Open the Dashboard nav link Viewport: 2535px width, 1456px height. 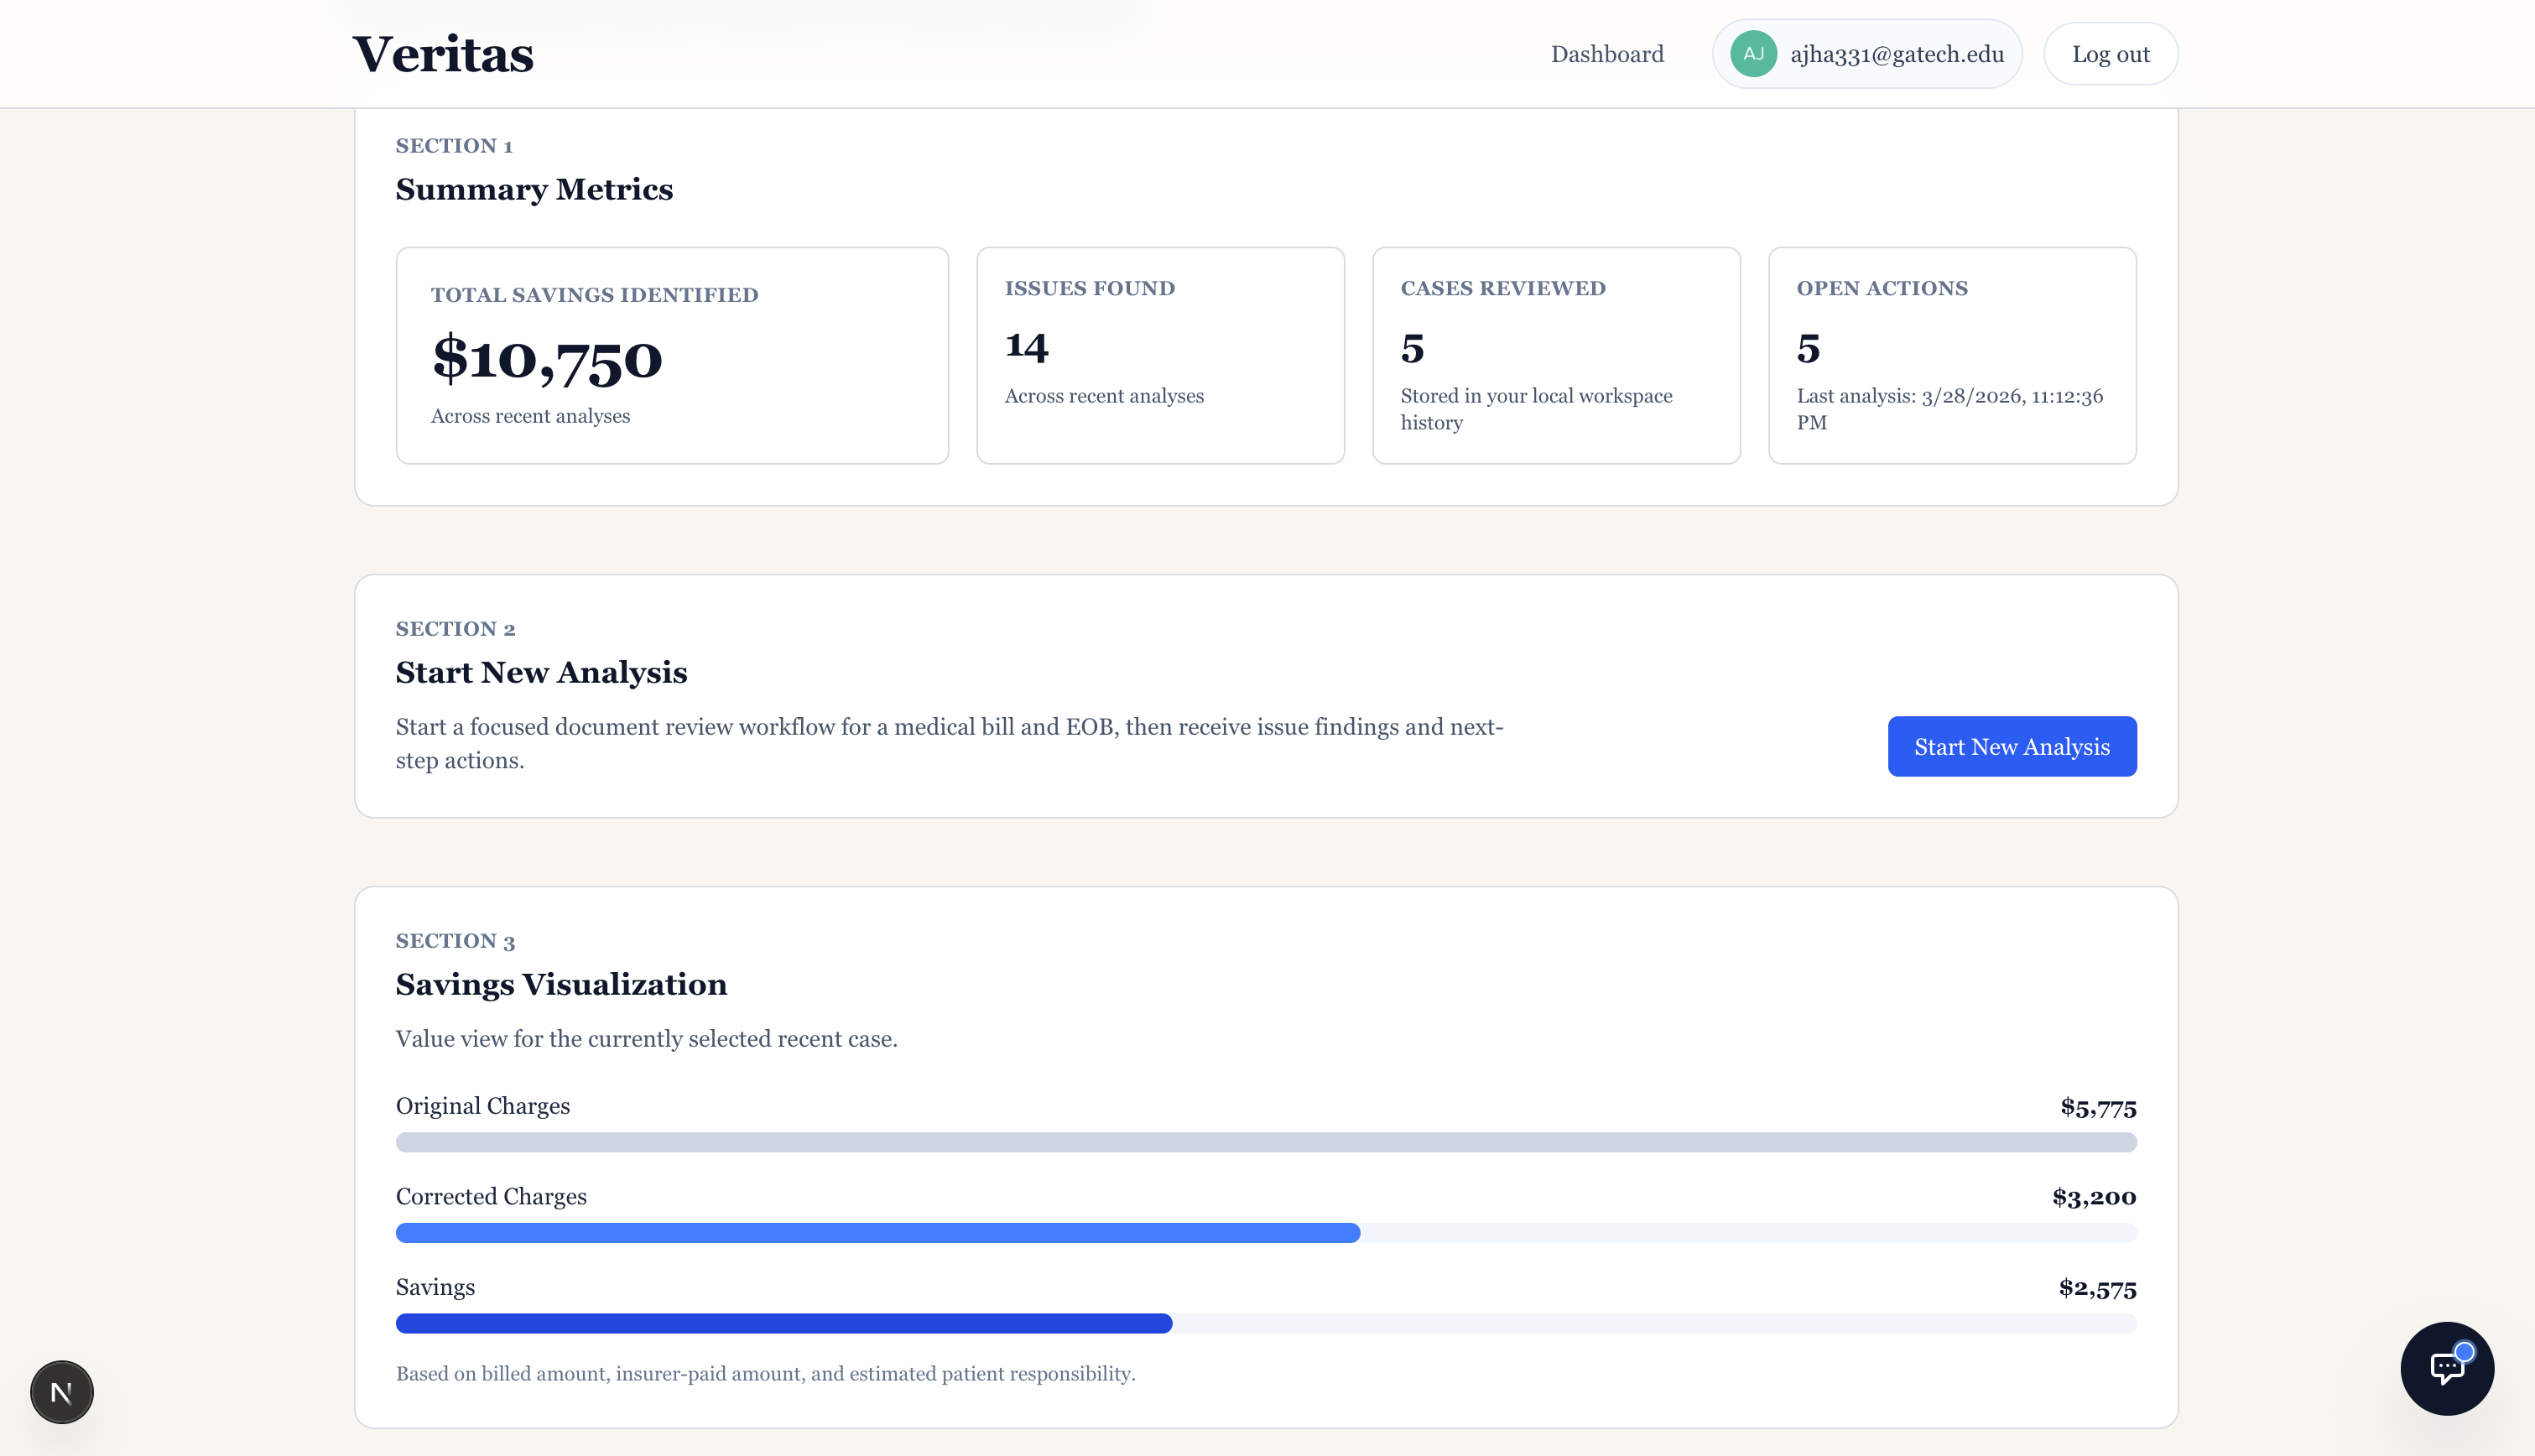[x=1606, y=54]
